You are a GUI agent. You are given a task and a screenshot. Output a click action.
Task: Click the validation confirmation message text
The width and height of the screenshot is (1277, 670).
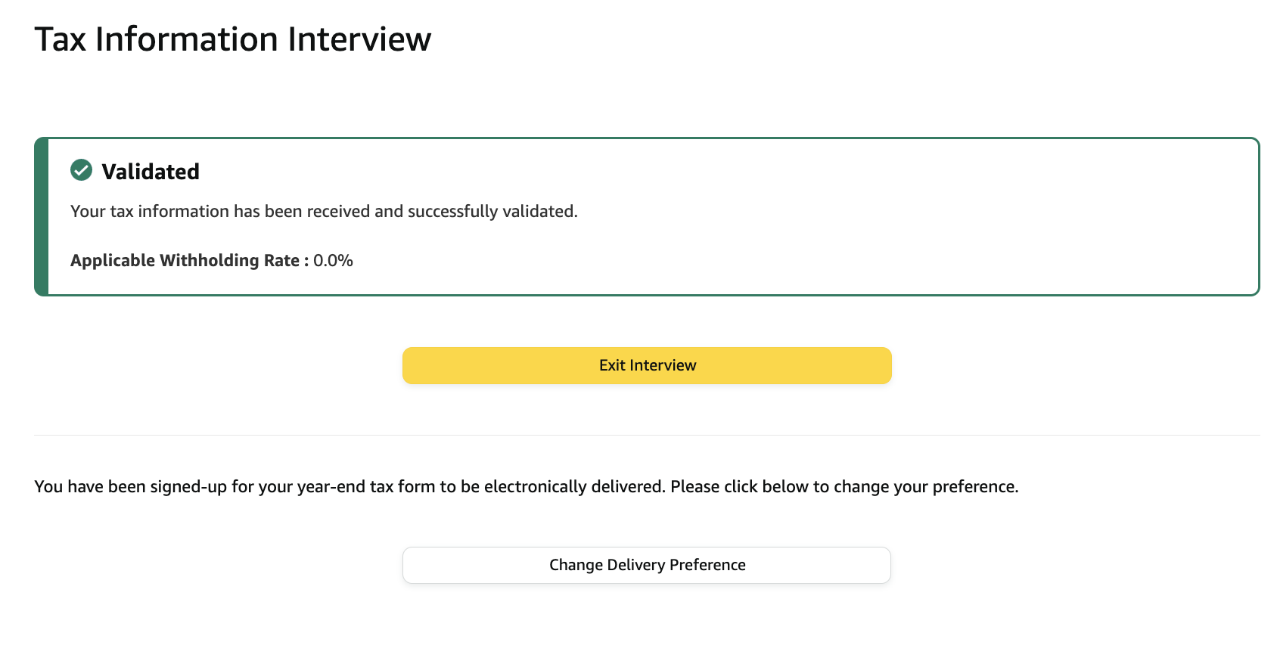[324, 211]
